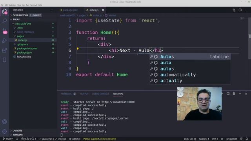Viewport: 251px width, 141px height.
Task: Change indentation via Spaces: 4
Action: pos(204,139)
